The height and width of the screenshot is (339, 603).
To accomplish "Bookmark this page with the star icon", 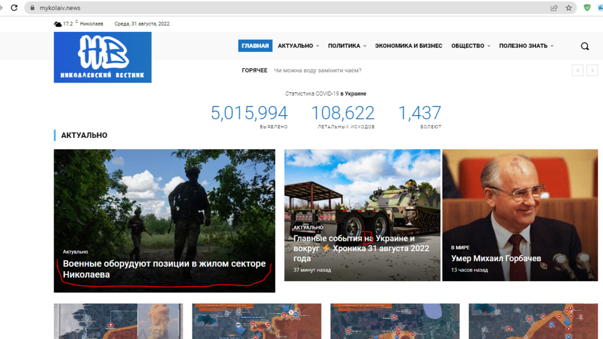I will [569, 8].
